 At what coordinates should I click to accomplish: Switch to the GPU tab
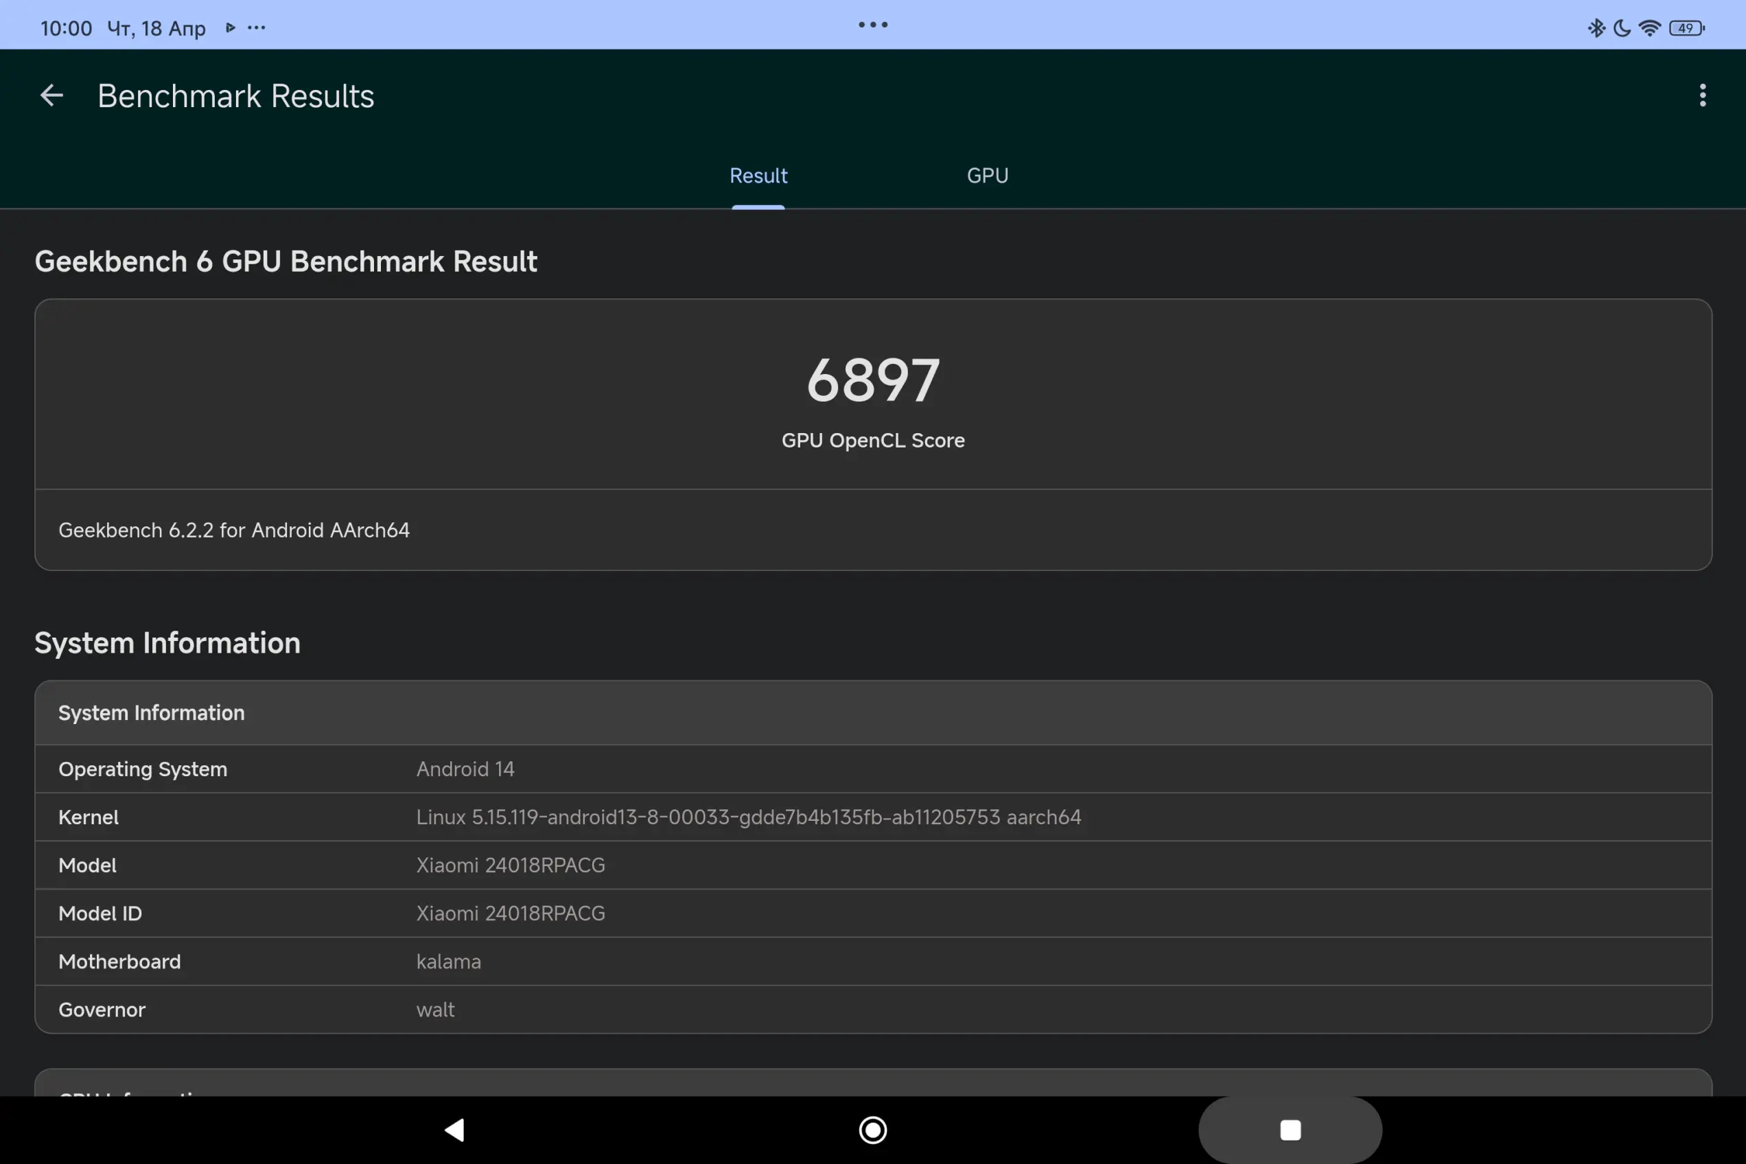click(988, 176)
